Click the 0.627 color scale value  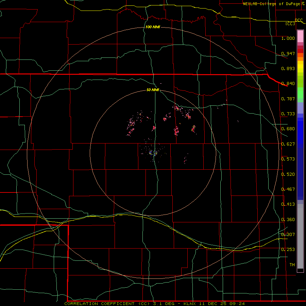point(288,144)
